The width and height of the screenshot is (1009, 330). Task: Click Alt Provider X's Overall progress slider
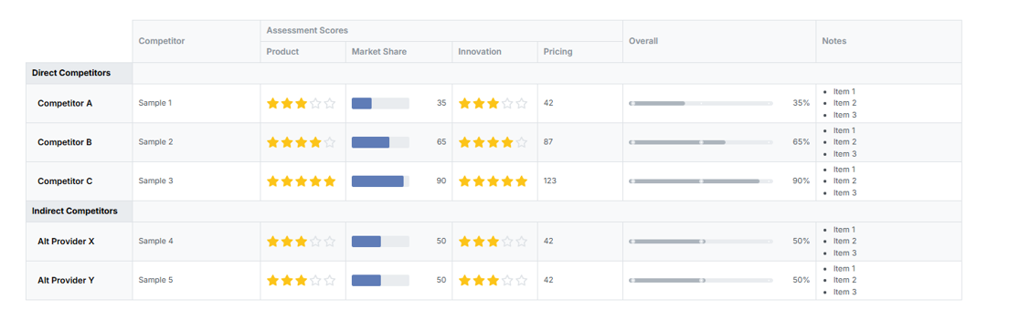(701, 242)
